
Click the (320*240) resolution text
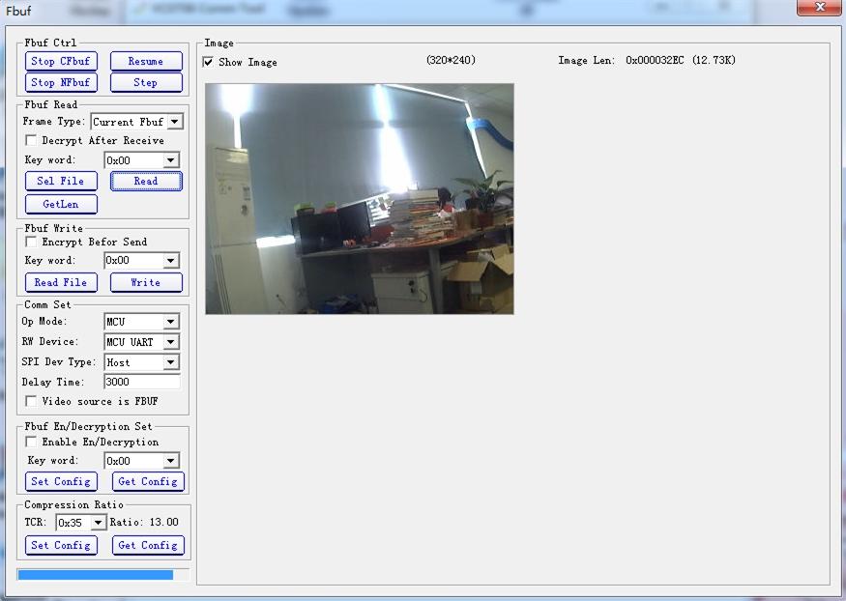[x=451, y=60]
